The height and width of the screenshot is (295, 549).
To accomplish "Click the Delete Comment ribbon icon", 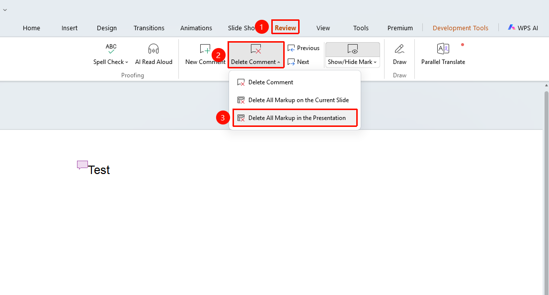I will click(x=256, y=49).
